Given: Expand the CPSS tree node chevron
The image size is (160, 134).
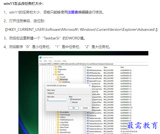Looking at the screenshot, I should [x=54, y=67].
